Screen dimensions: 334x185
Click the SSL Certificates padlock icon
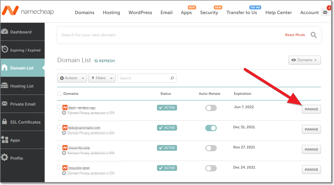coord(4,122)
